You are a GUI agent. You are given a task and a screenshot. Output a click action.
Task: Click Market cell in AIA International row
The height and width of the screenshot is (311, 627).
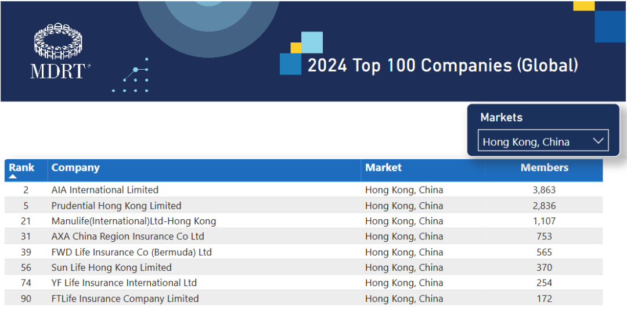[x=404, y=190]
